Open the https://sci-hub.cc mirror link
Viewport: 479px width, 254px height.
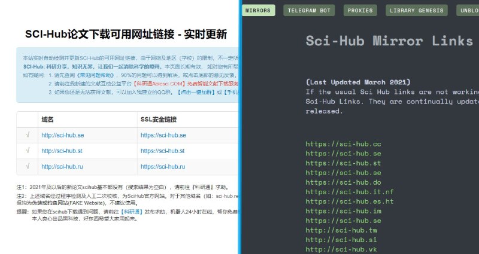[343, 144]
